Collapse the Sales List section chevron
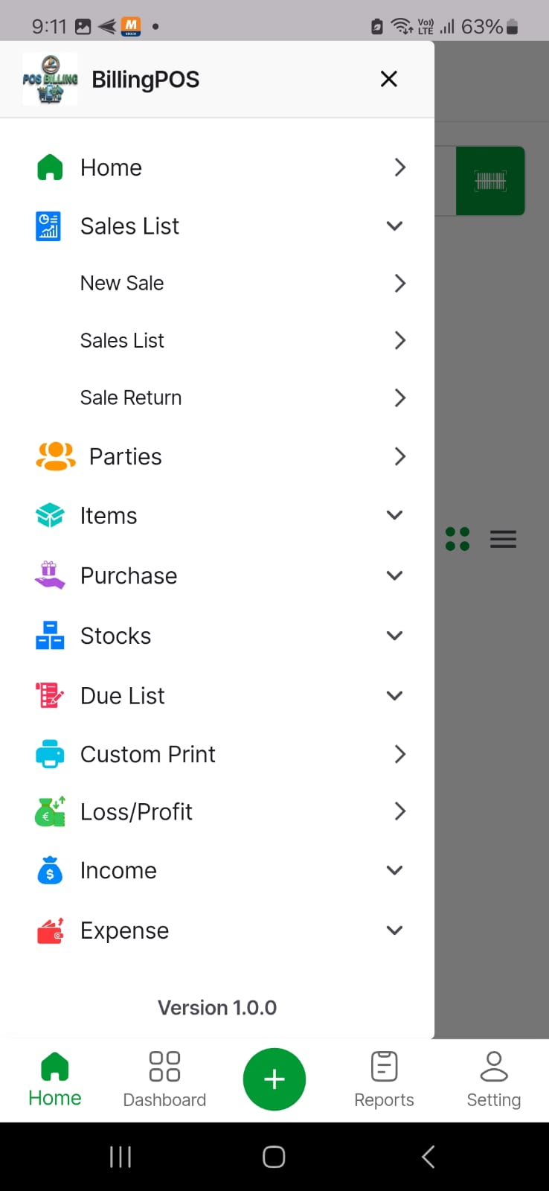 click(x=395, y=226)
